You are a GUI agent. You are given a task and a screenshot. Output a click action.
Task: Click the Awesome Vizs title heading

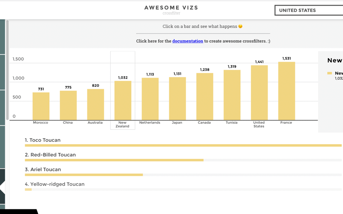click(171, 8)
